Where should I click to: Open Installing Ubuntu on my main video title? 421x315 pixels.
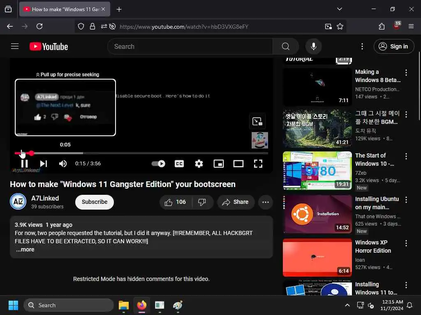[377, 203]
